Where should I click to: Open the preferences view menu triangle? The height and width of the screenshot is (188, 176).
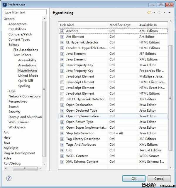click(x=170, y=12)
